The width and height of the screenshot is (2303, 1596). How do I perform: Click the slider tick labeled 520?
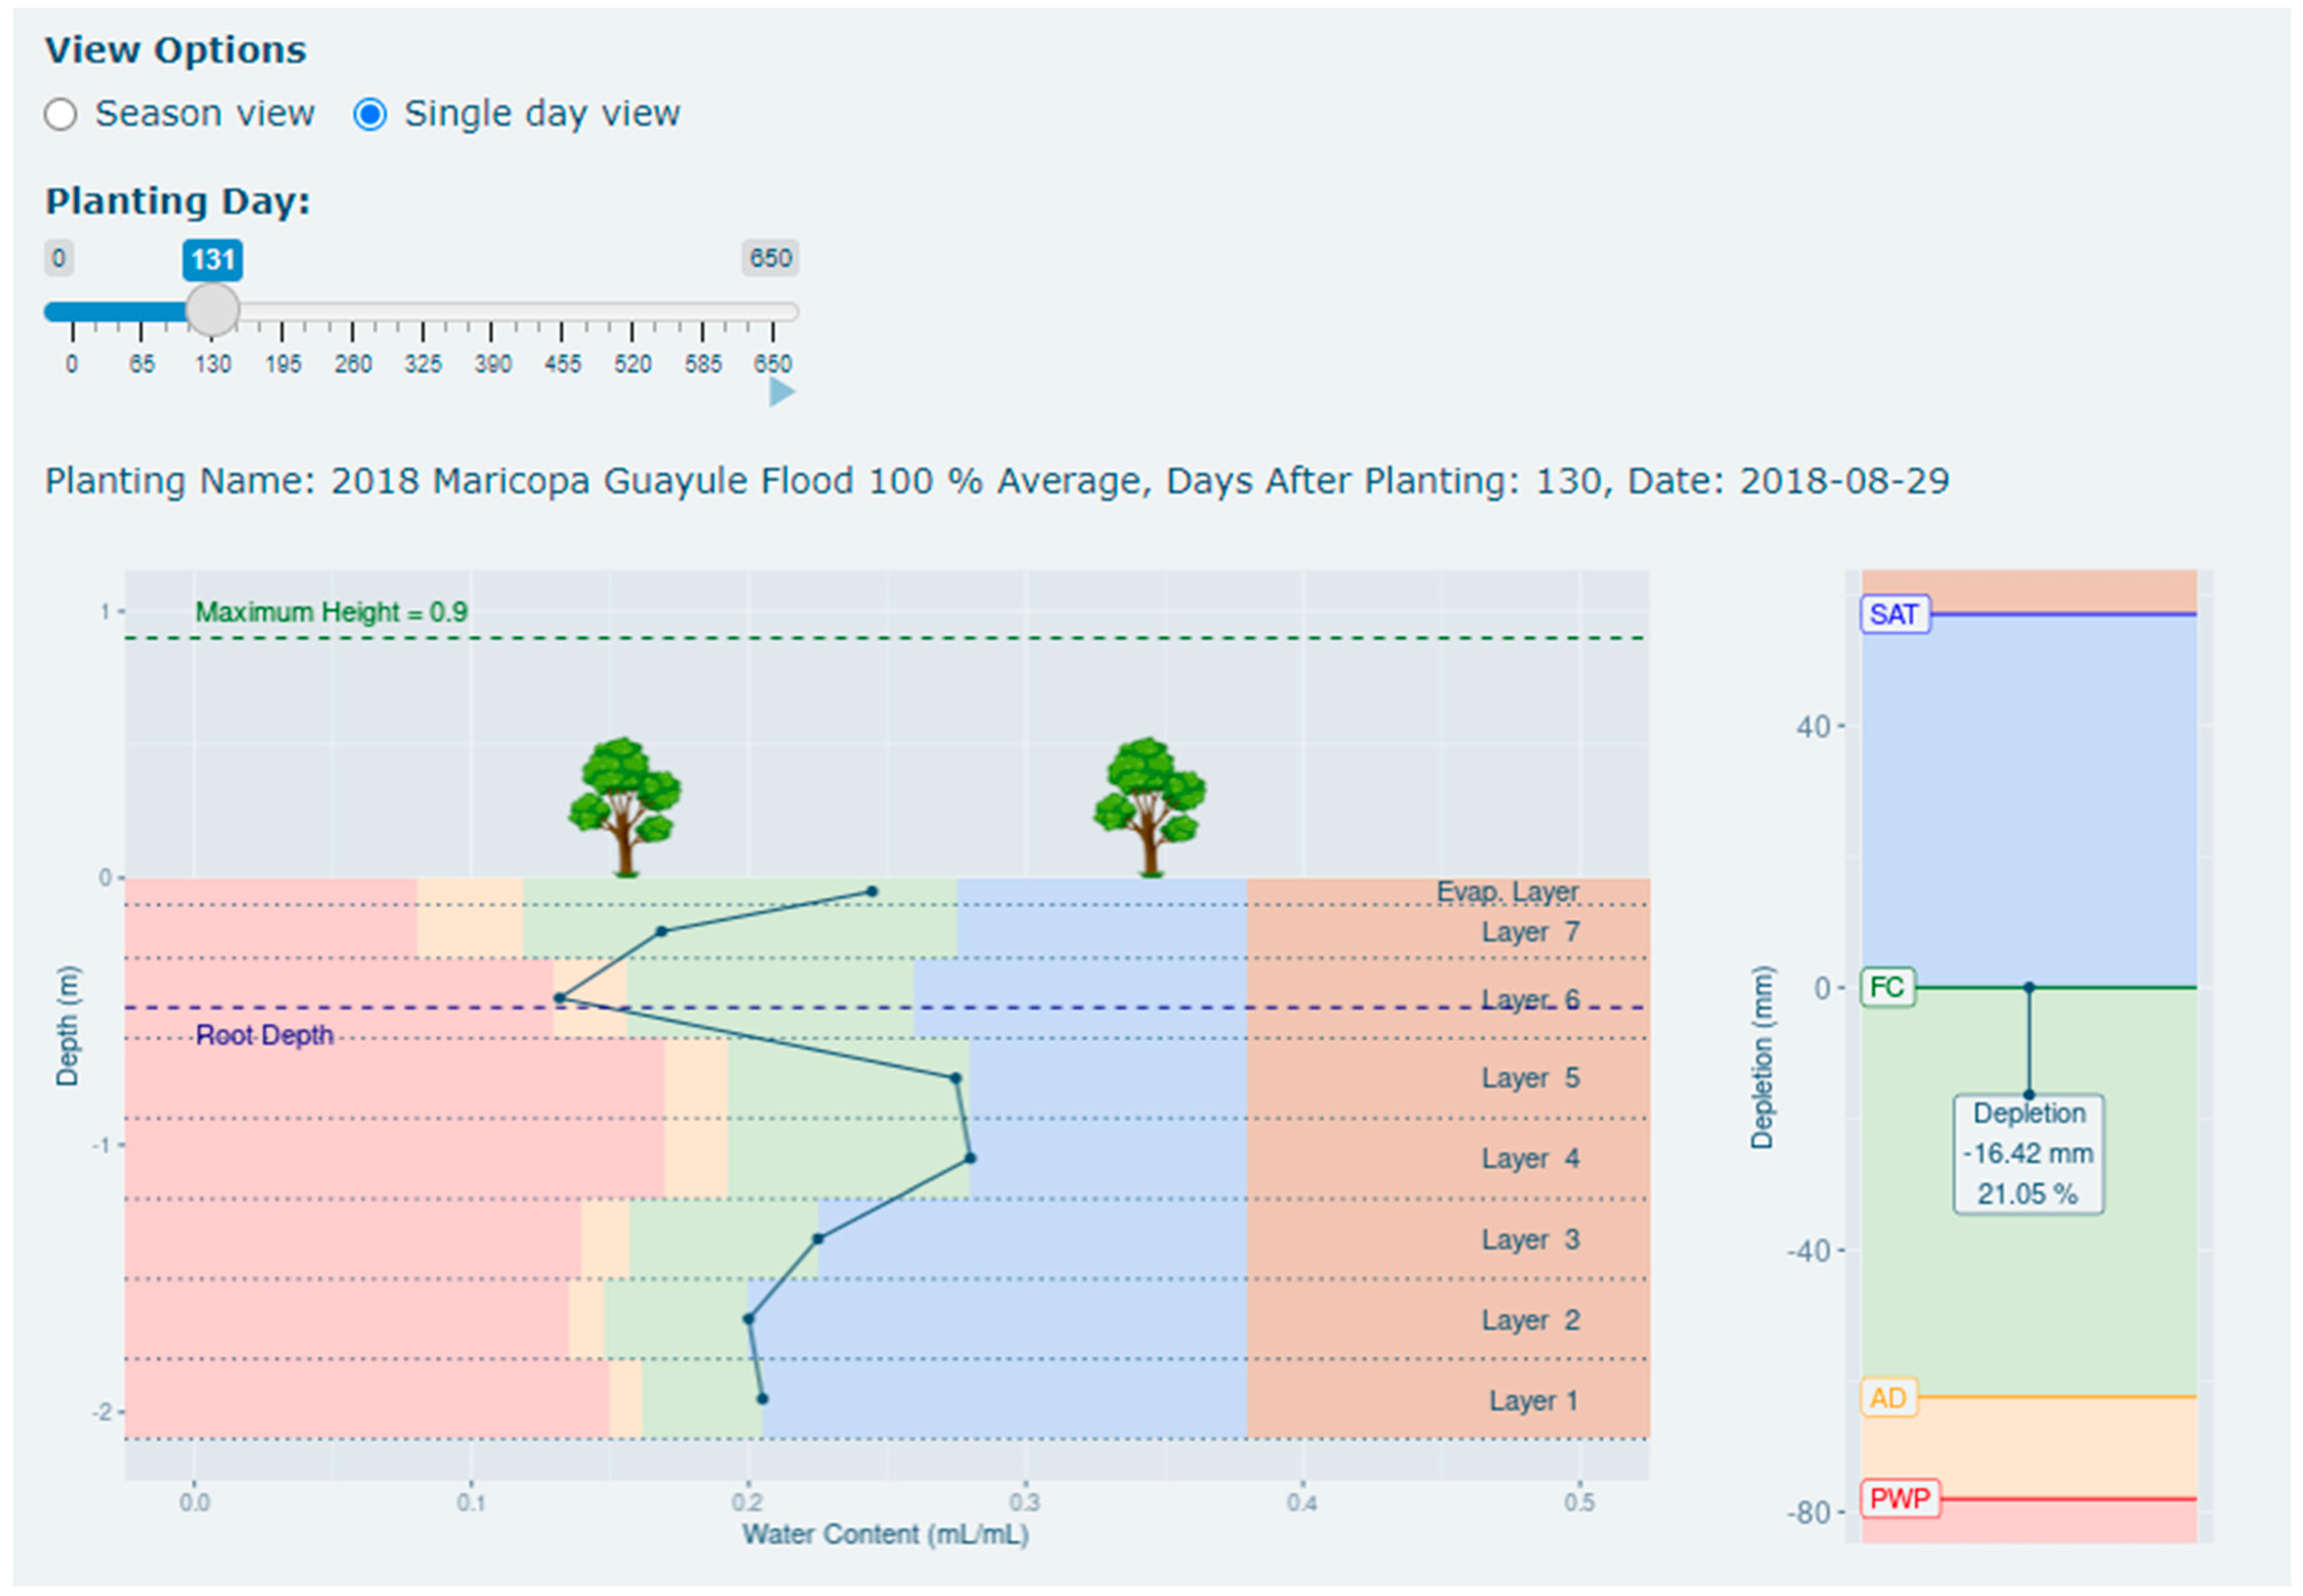click(632, 363)
